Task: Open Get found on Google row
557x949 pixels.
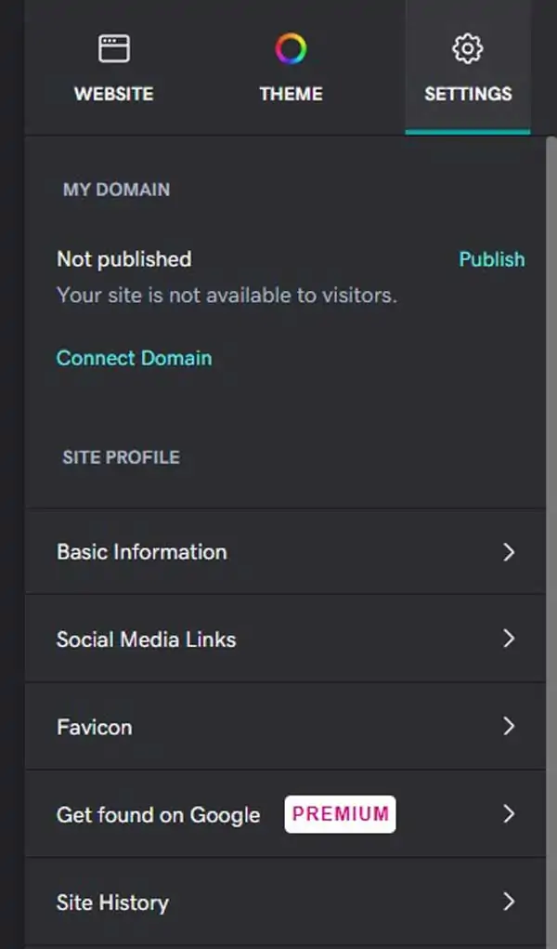Action: click(x=158, y=815)
